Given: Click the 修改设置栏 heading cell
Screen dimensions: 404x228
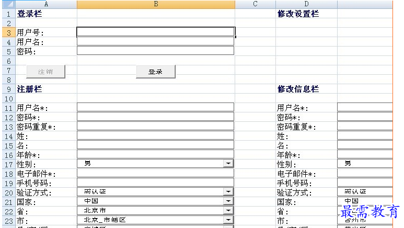Looking at the screenshot, I should tap(306, 14).
